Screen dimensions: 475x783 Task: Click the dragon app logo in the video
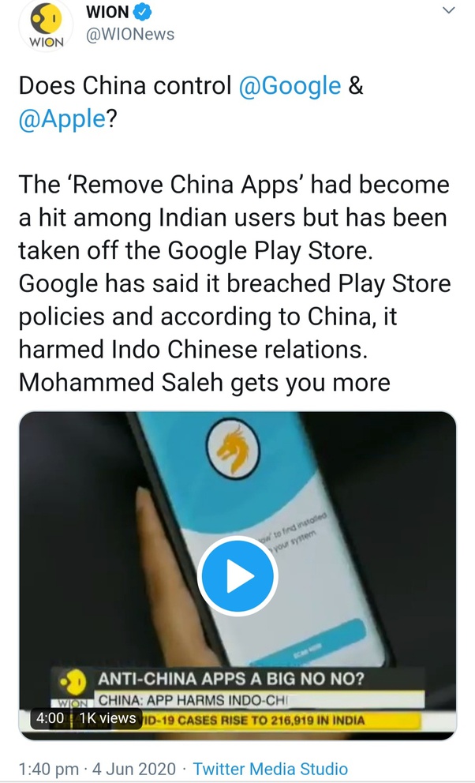(x=233, y=449)
